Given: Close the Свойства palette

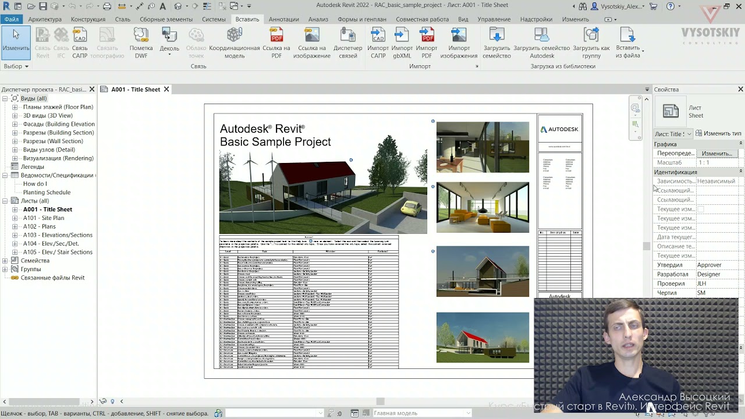Looking at the screenshot, I should [740, 89].
